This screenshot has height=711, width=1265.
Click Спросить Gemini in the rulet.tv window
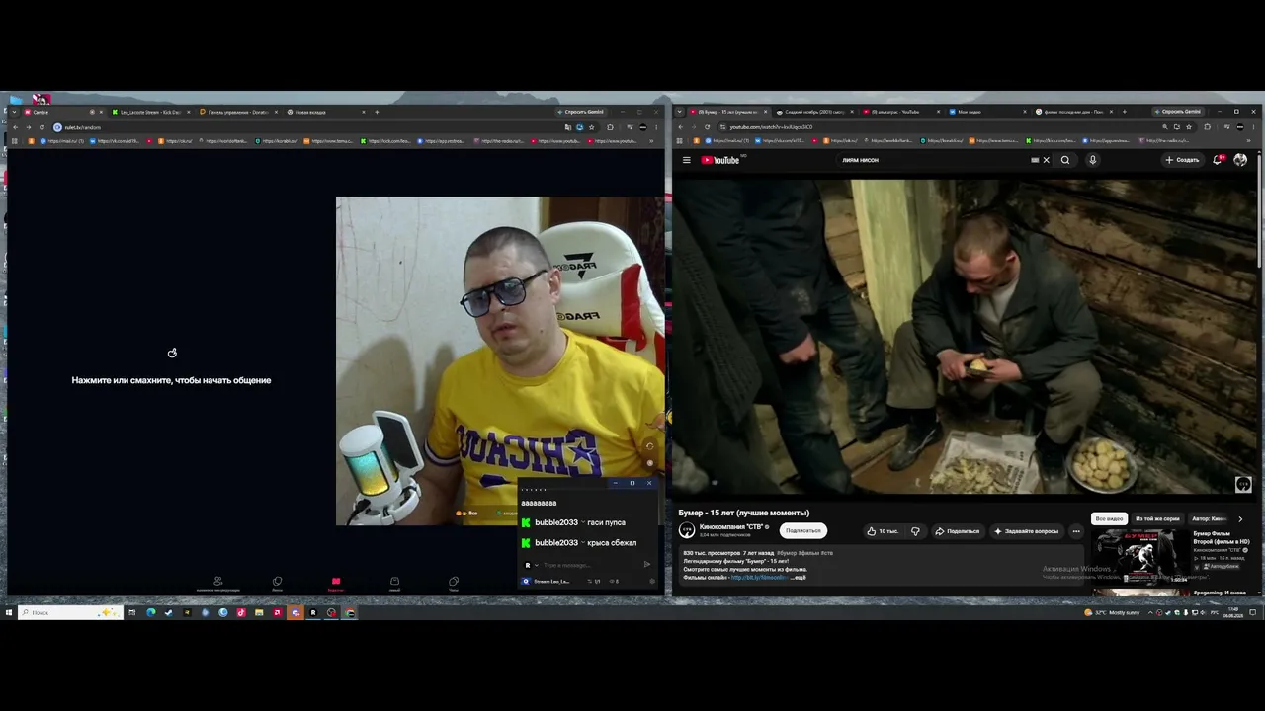point(583,112)
